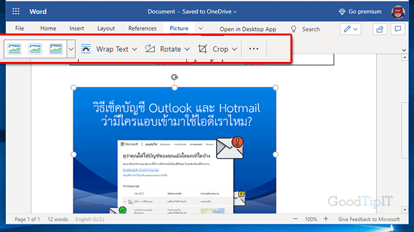
Task: Select the Picture tab
Action: tap(179, 28)
